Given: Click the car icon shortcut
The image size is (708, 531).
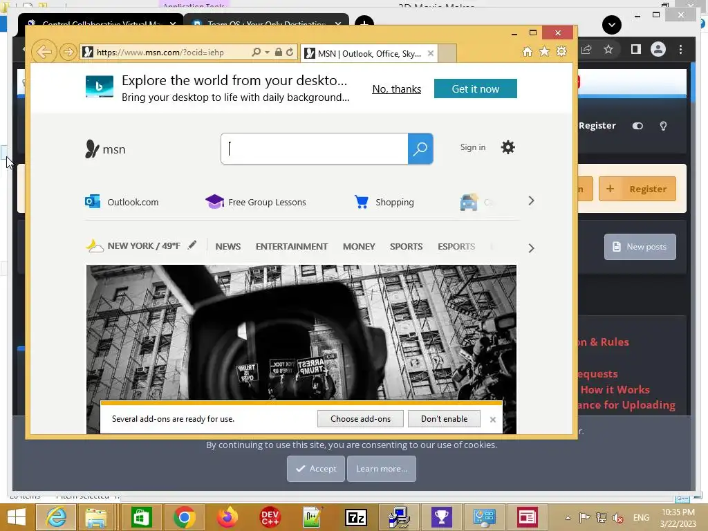Looking at the screenshot, I should (x=469, y=202).
